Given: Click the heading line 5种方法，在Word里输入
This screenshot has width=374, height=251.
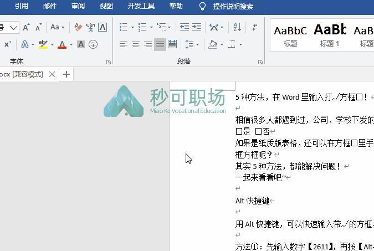Looking at the screenshot, I should tap(301, 97).
